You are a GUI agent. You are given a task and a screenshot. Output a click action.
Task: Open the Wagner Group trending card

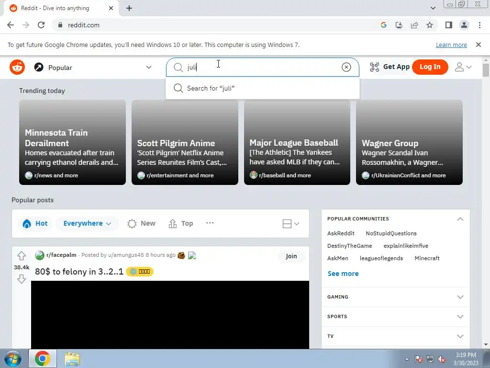(x=409, y=142)
